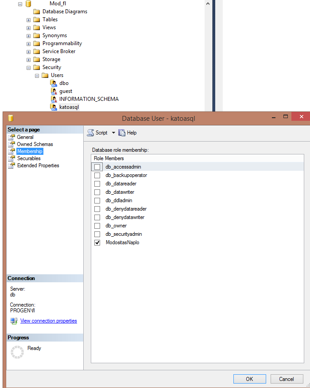
Task: Click the guest user icon
Action: pyautogui.click(x=54, y=91)
